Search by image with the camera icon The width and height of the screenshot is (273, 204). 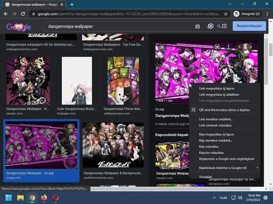pyautogui.click(x=198, y=26)
